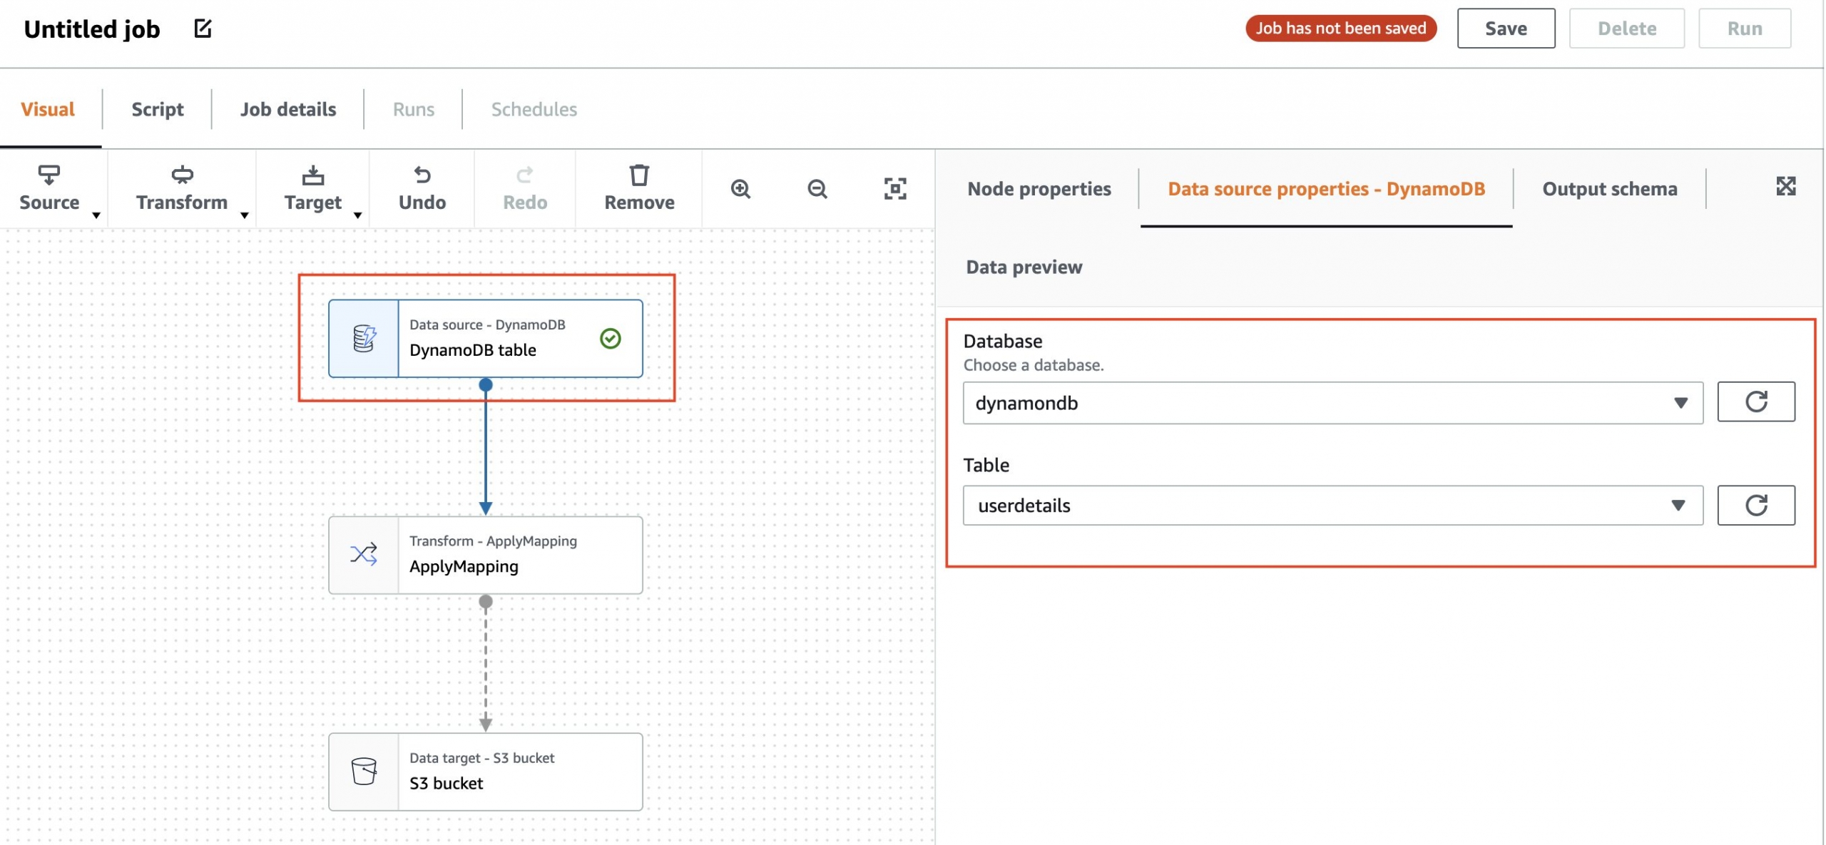Image resolution: width=1826 pixels, height=845 pixels.
Task: View the Output schema tab
Action: pyautogui.click(x=1610, y=189)
